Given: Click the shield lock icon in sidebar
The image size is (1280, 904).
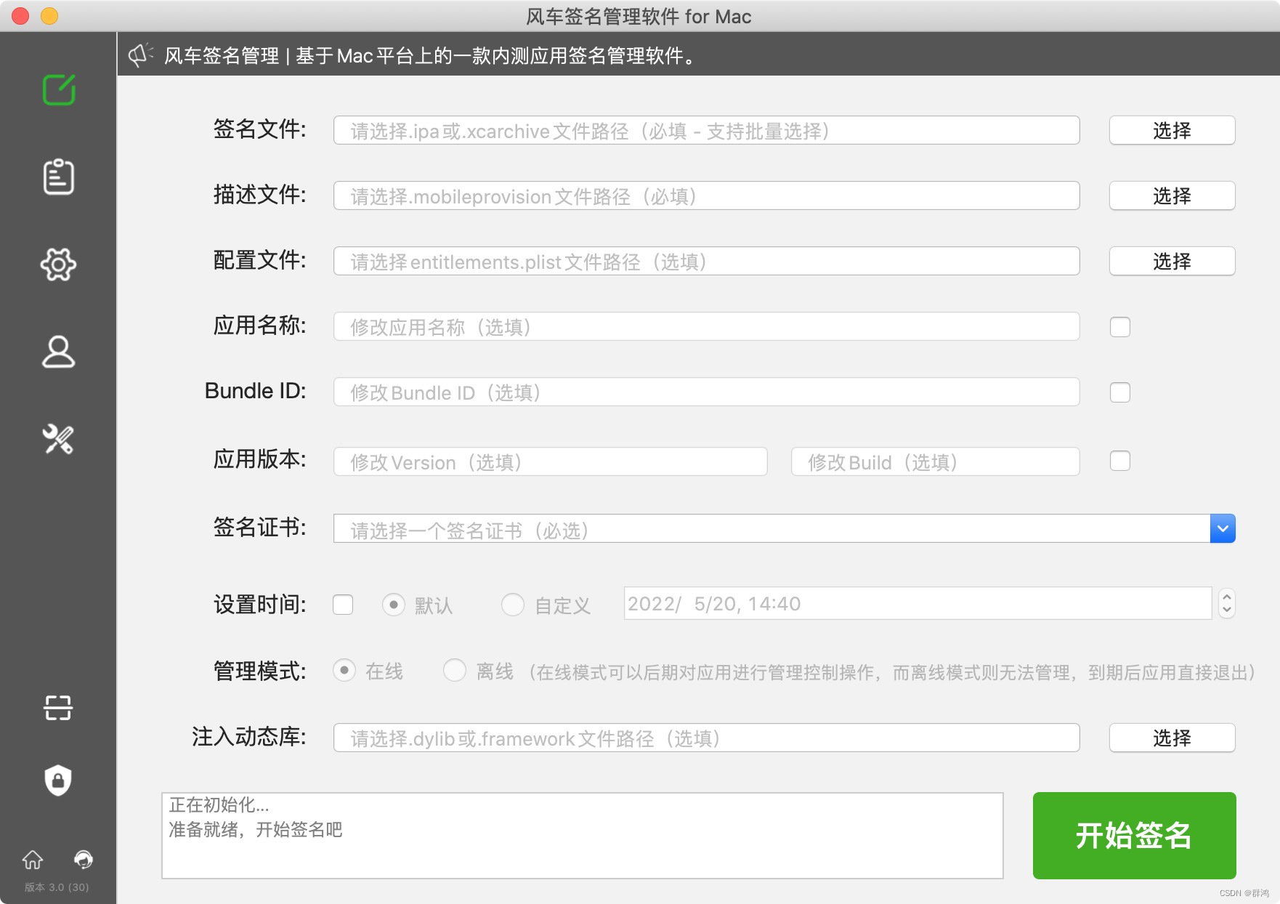Looking at the screenshot, I should point(58,780).
